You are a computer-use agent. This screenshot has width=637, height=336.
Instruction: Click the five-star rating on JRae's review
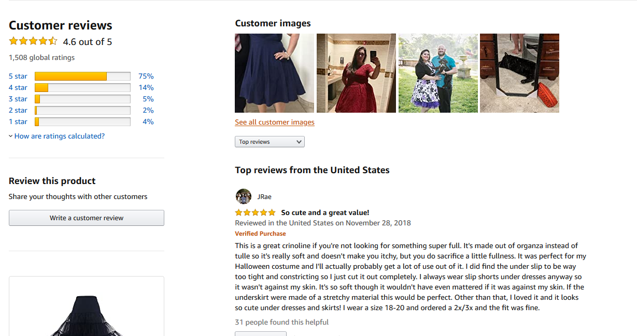pyautogui.click(x=255, y=212)
